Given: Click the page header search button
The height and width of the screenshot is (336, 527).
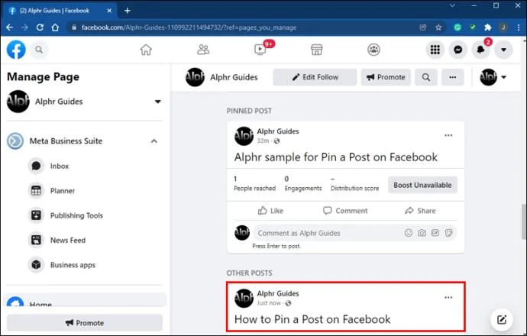Looking at the screenshot, I should click(x=426, y=77).
